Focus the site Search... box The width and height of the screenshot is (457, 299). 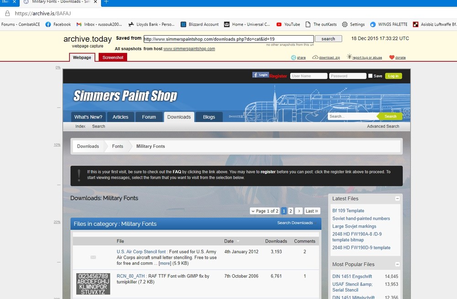pos(353,117)
